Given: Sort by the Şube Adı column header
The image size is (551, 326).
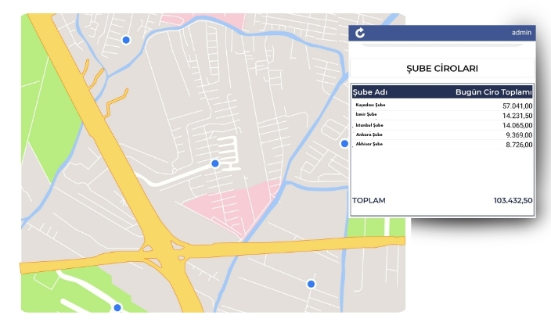Looking at the screenshot, I should (370, 91).
